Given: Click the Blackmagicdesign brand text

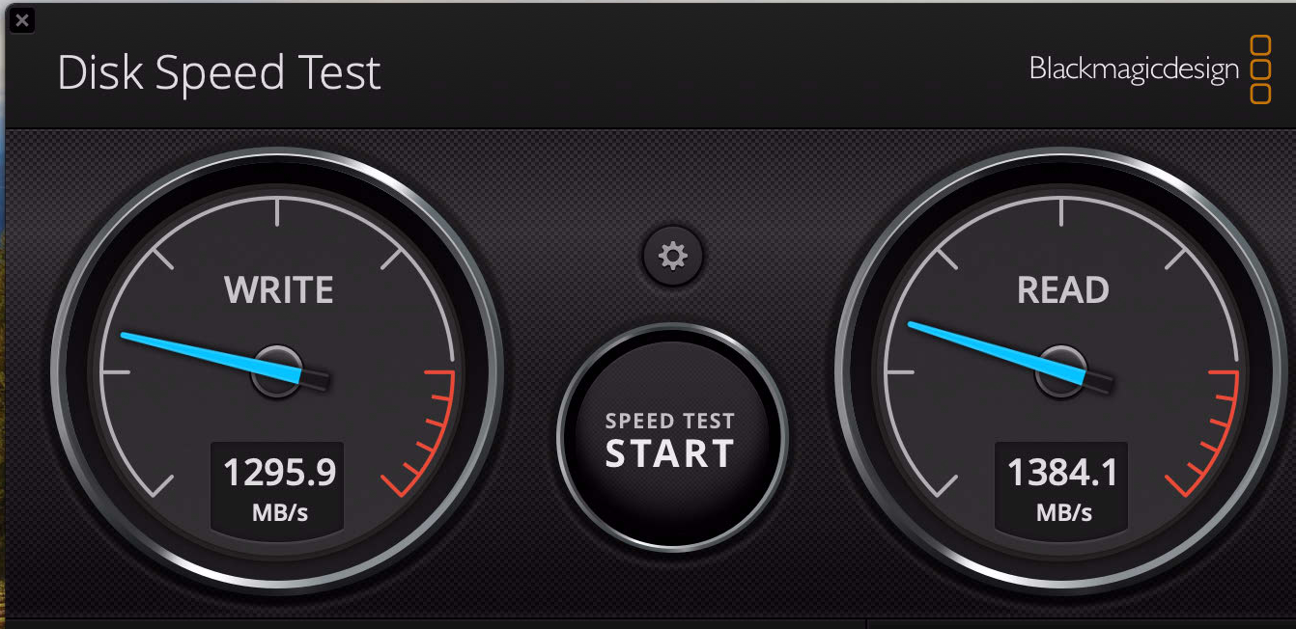Looking at the screenshot, I should tap(1134, 69).
